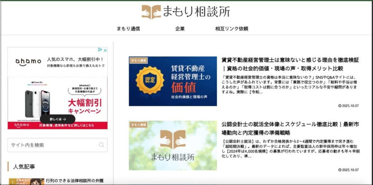Close the ahamo ad with X icon

point(105,50)
